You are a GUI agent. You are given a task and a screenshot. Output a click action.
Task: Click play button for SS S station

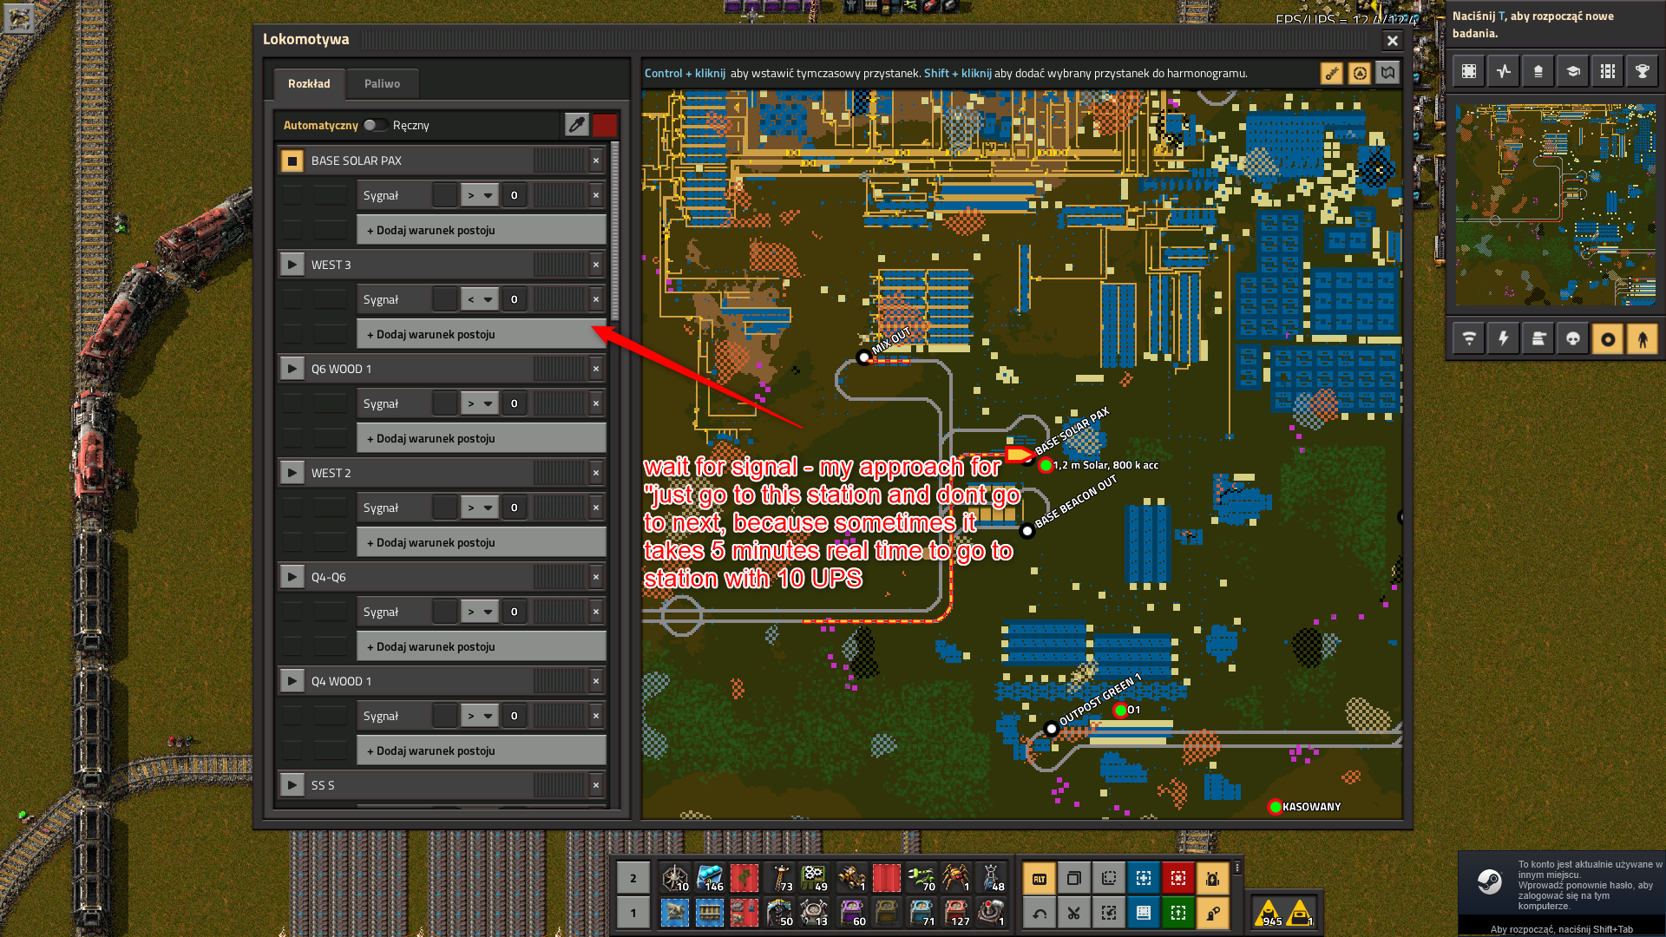click(x=292, y=785)
